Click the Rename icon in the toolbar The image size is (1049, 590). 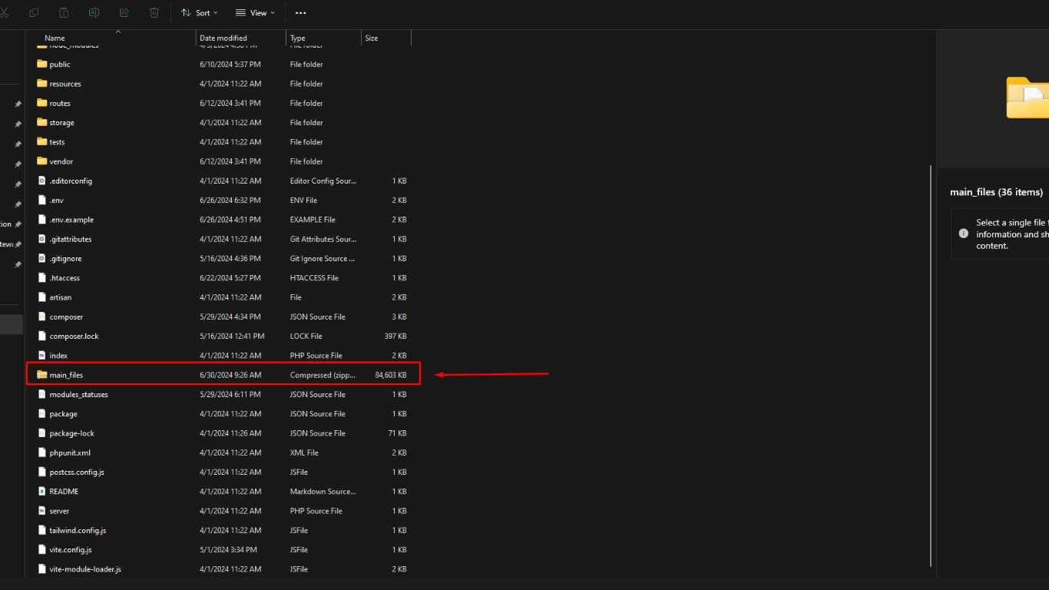coord(94,13)
